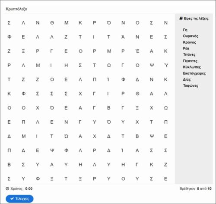Select Δίας in the word list
Screen dimensions: 216x204
[187, 79]
